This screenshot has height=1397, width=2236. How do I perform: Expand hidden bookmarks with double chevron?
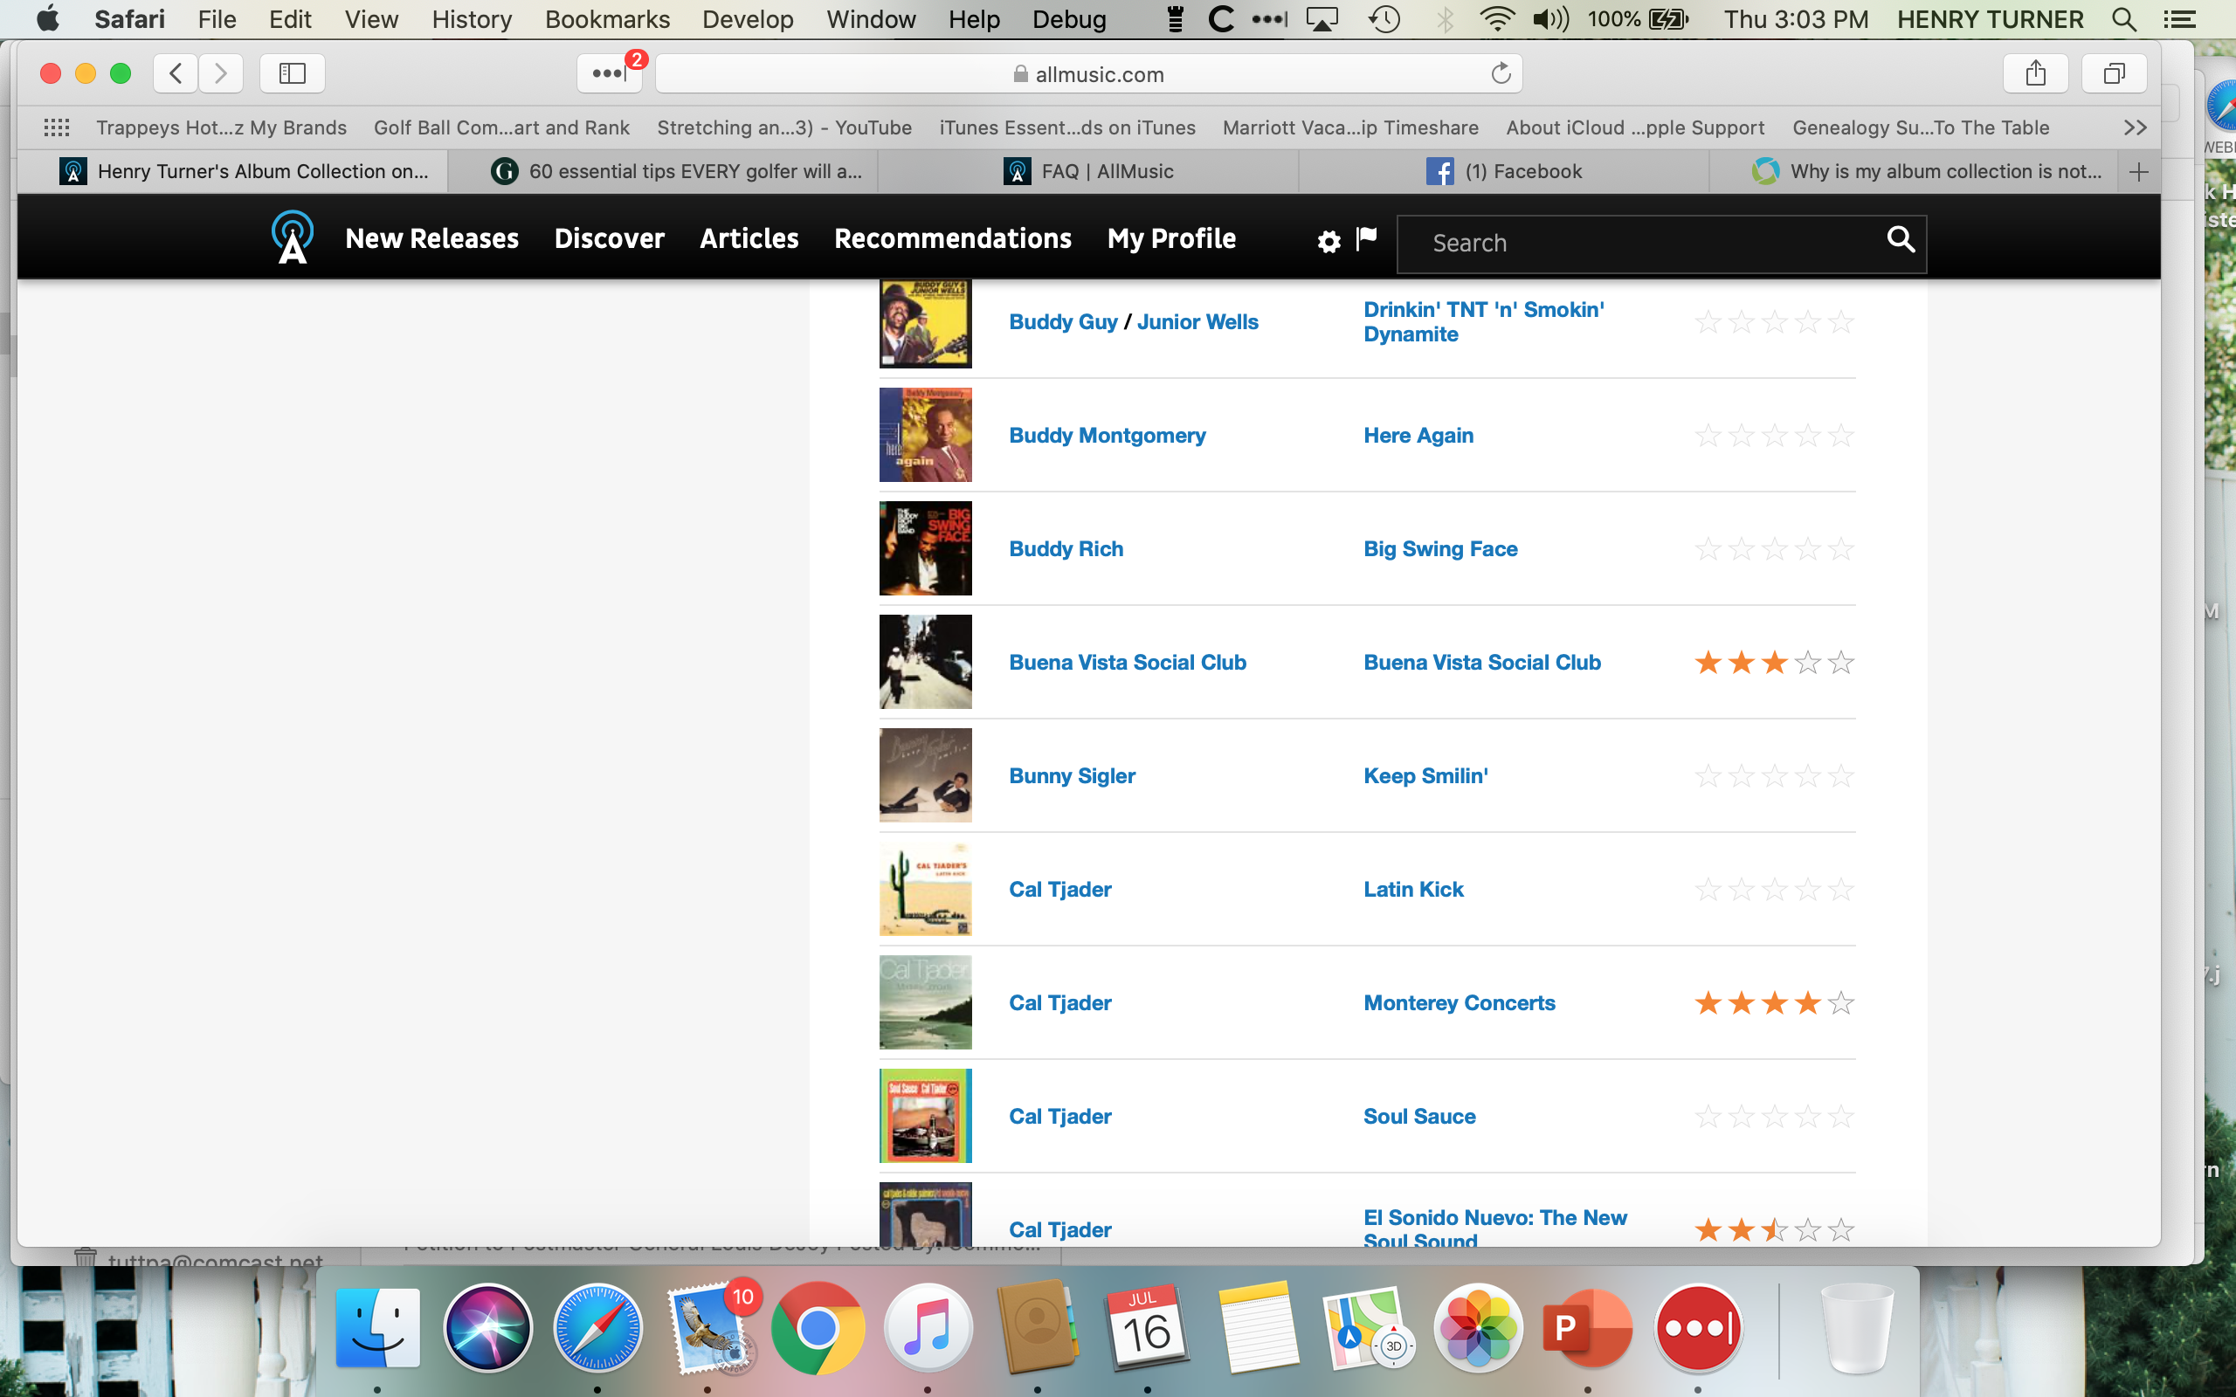pyautogui.click(x=2135, y=127)
